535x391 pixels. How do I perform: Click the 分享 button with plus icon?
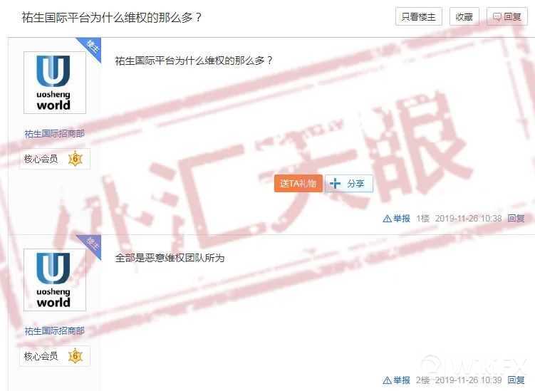point(348,184)
